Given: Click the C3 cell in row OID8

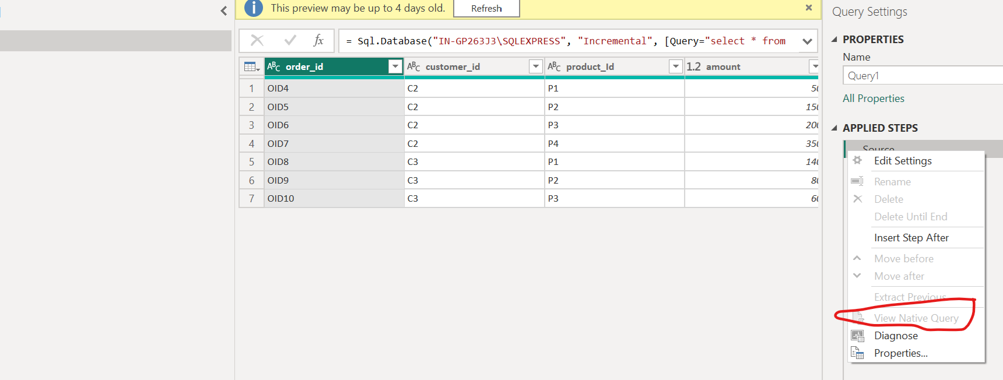Looking at the screenshot, I should pos(474,161).
